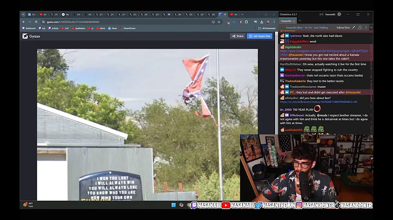Close the active Gyazo browser tab
The width and height of the screenshot is (393, 220).
click(225, 15)
